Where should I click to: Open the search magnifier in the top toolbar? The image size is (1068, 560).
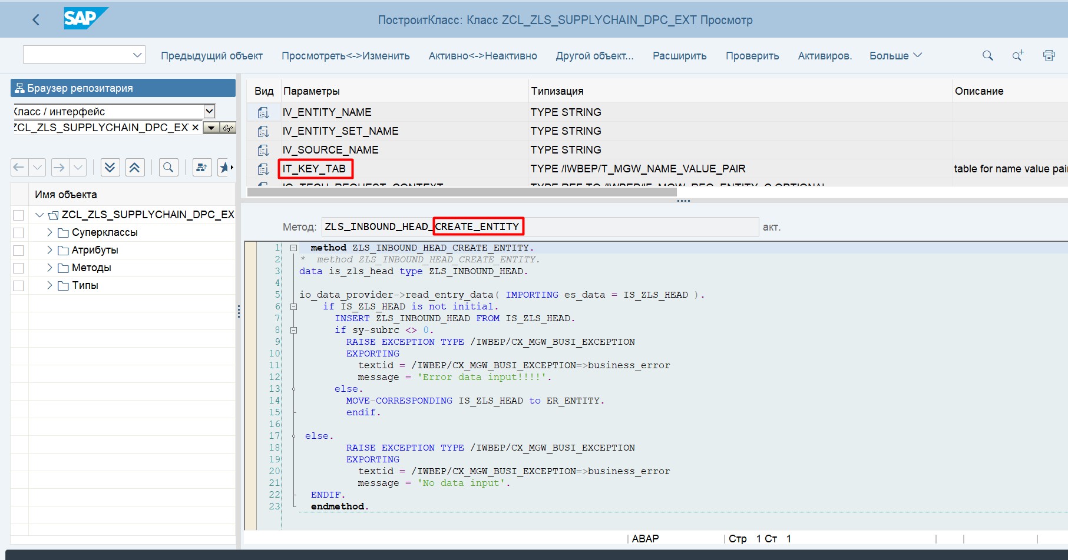pos(988,55)
